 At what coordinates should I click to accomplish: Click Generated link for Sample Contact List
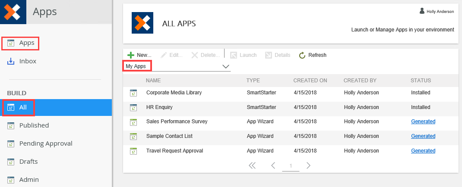click(x=423, y=136)
